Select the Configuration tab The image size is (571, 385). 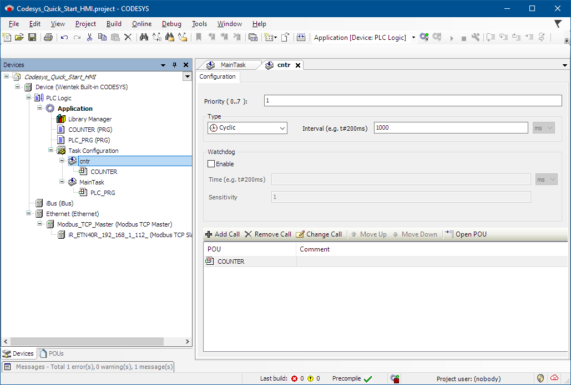(x=218, y=76)
